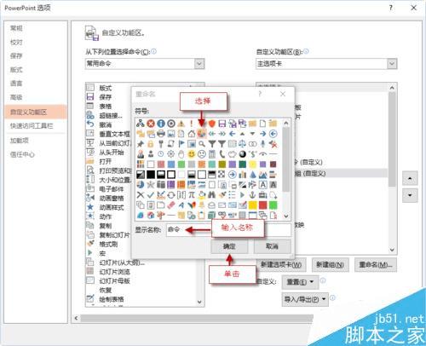Select the red X error symbol
Screen dimensions: 426x346
point(151,124)
